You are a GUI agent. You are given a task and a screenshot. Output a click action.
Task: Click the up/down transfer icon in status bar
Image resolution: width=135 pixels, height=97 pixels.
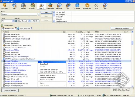tap(79, 95)
